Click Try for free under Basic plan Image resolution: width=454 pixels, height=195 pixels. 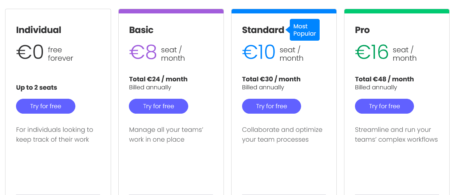158,106
